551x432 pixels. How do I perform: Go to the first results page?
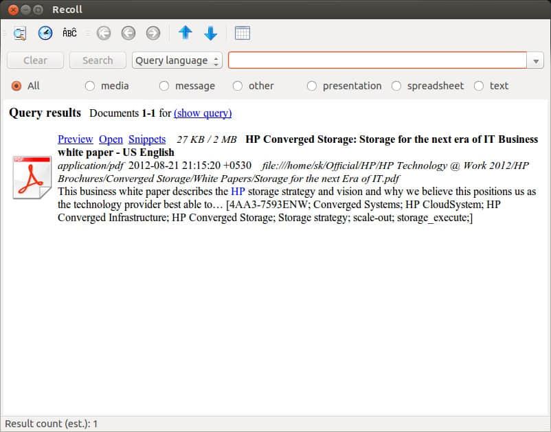(104, 33)
